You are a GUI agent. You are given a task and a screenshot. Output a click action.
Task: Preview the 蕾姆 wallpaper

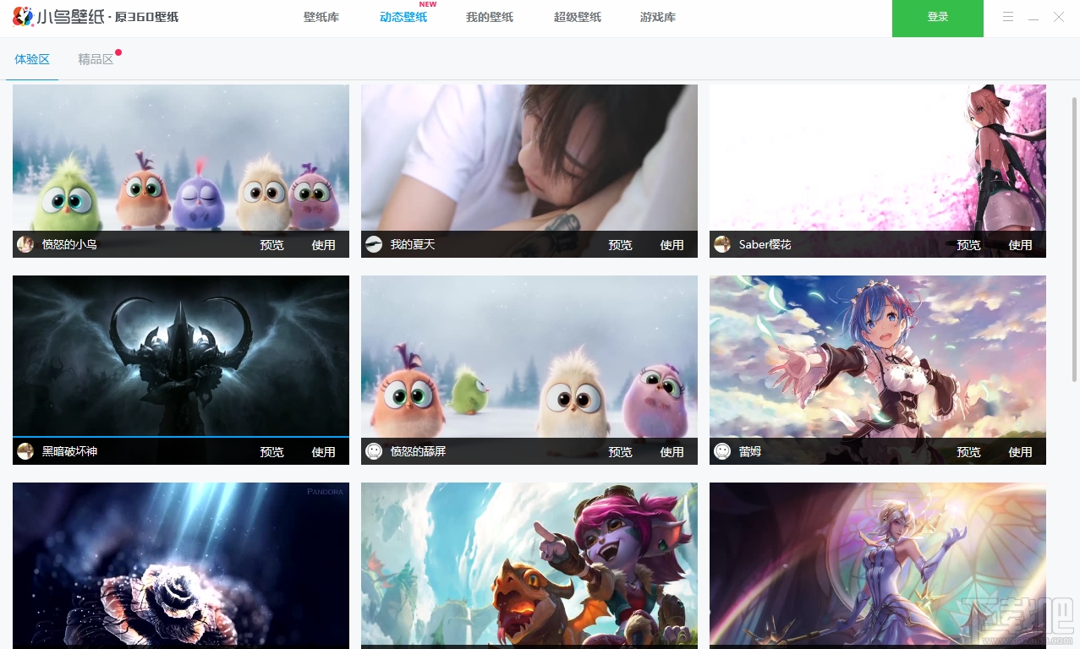[969, 452]
